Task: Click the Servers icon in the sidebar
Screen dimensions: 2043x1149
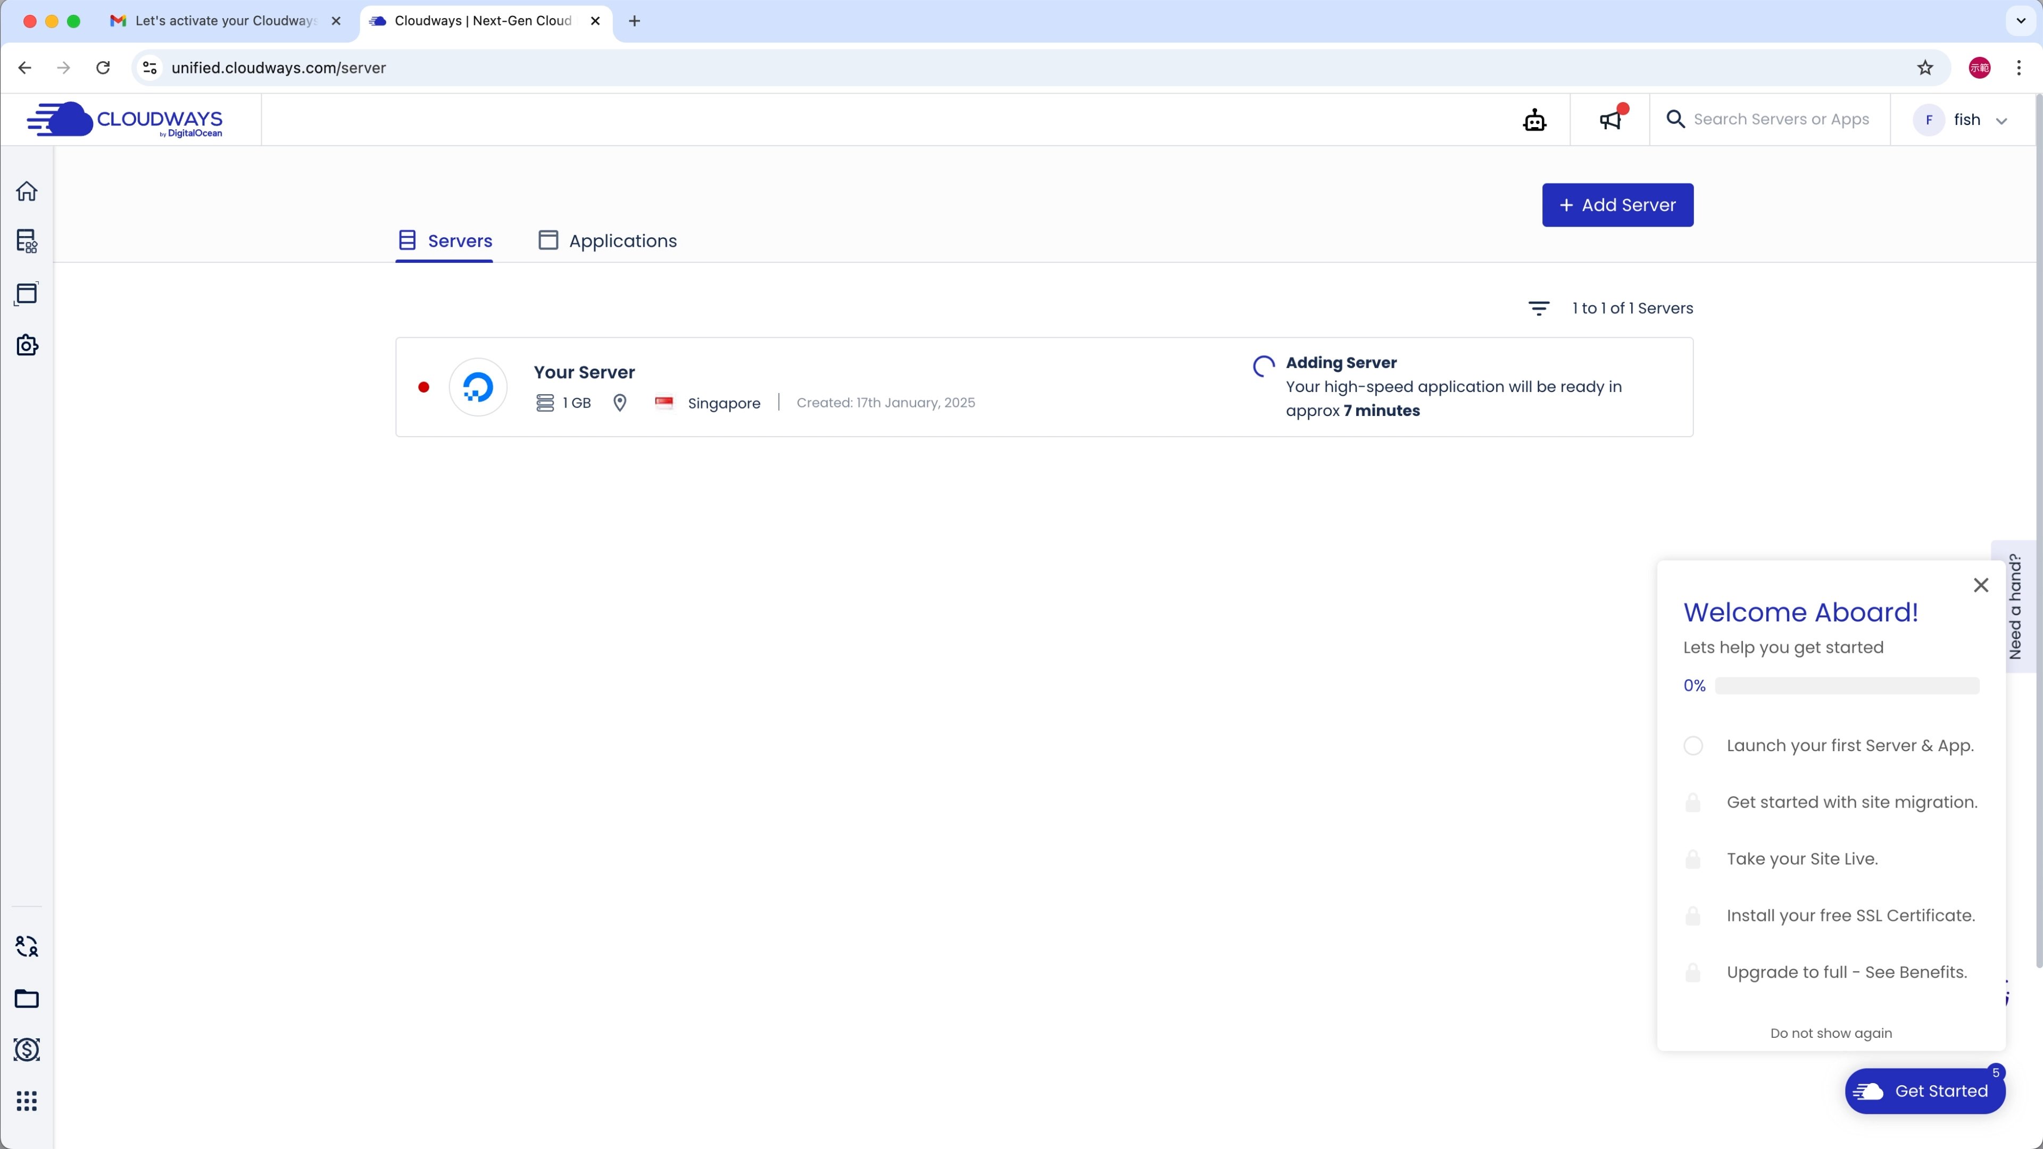Action: pyautogui.click(x=27, y=241)
